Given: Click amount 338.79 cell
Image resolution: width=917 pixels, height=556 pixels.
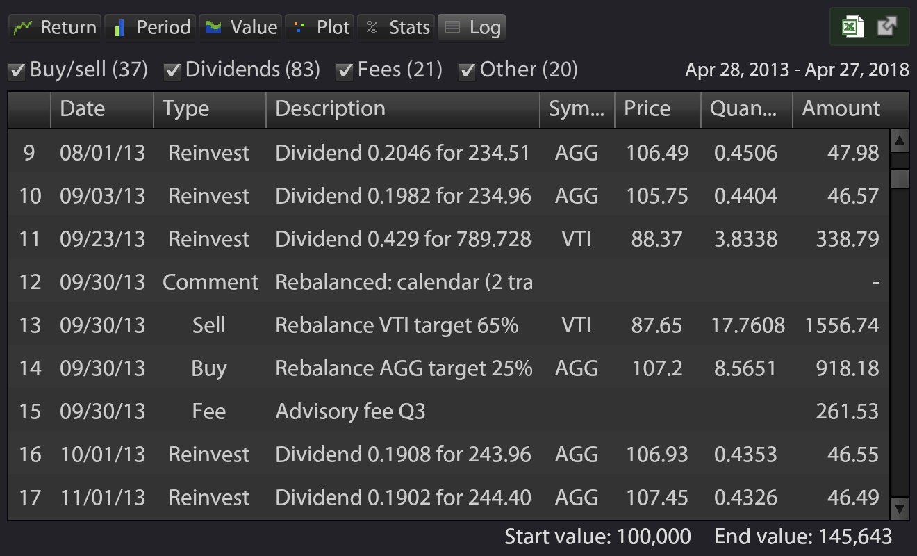Looking at the screenshot, I should [848, 239].
